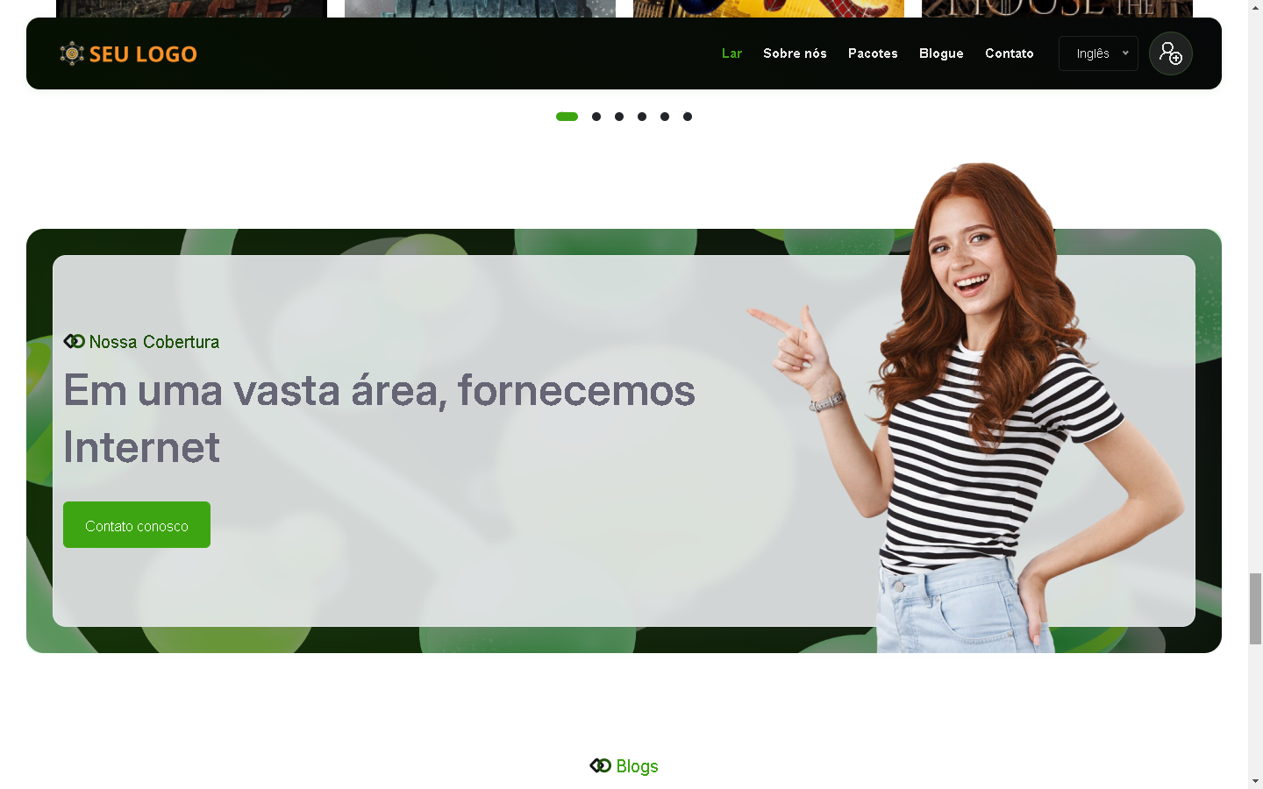Viewport: 1263px width, 789px height.
Task: Select the fourth carousel slide dot
Action: [x=642, y=117]
